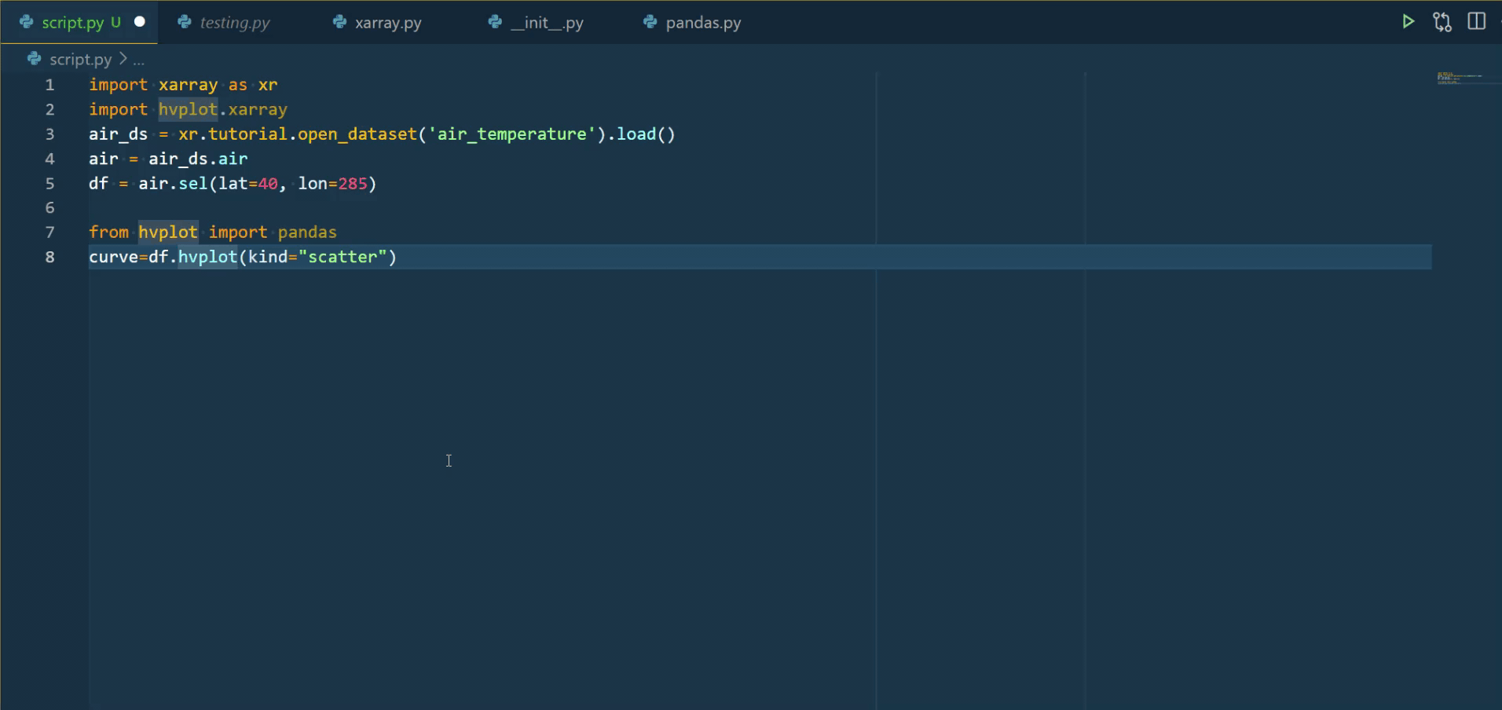
Task: Click script.py in the breadcrumb bar
Action: click(80, 58)
